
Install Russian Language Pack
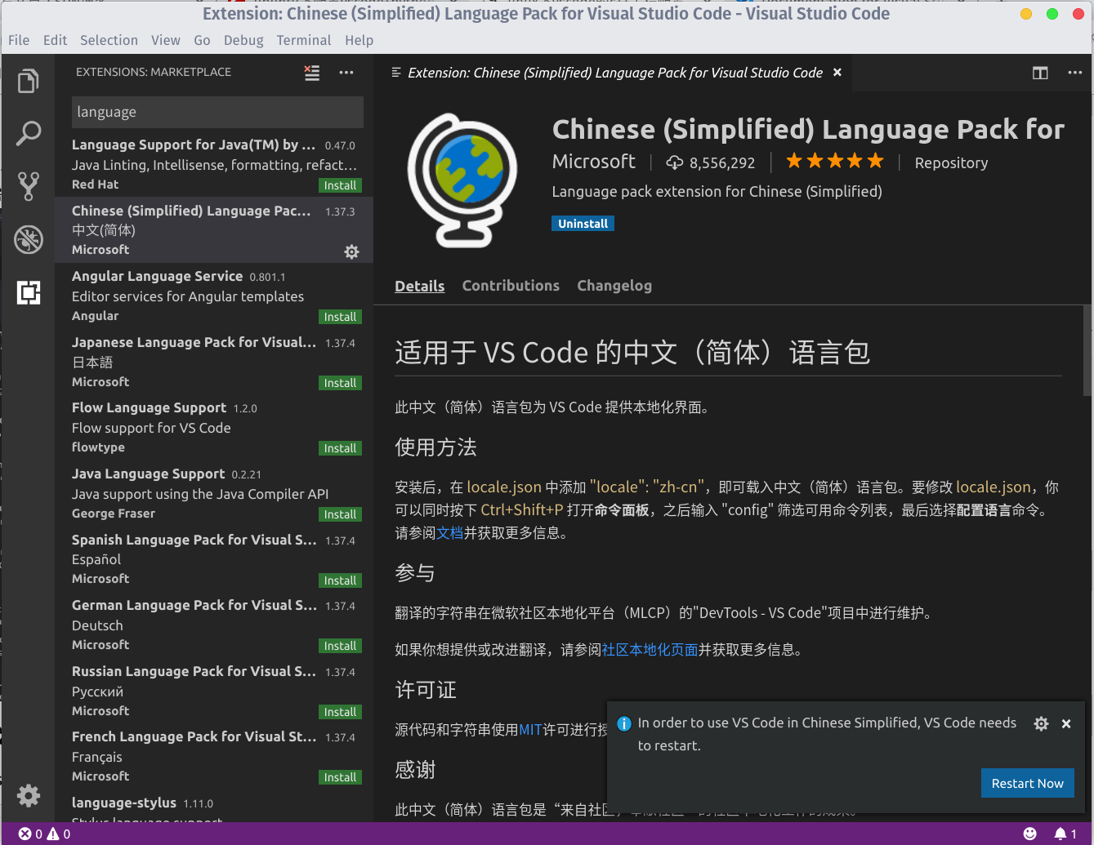[x=340, y=712]
